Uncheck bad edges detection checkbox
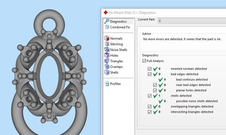The width and height of the screenshot is (226, 135). [149, 74]
